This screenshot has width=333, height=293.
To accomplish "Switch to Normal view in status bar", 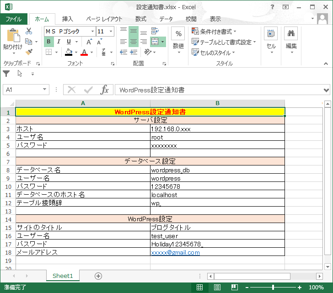I will coord(199,287).
